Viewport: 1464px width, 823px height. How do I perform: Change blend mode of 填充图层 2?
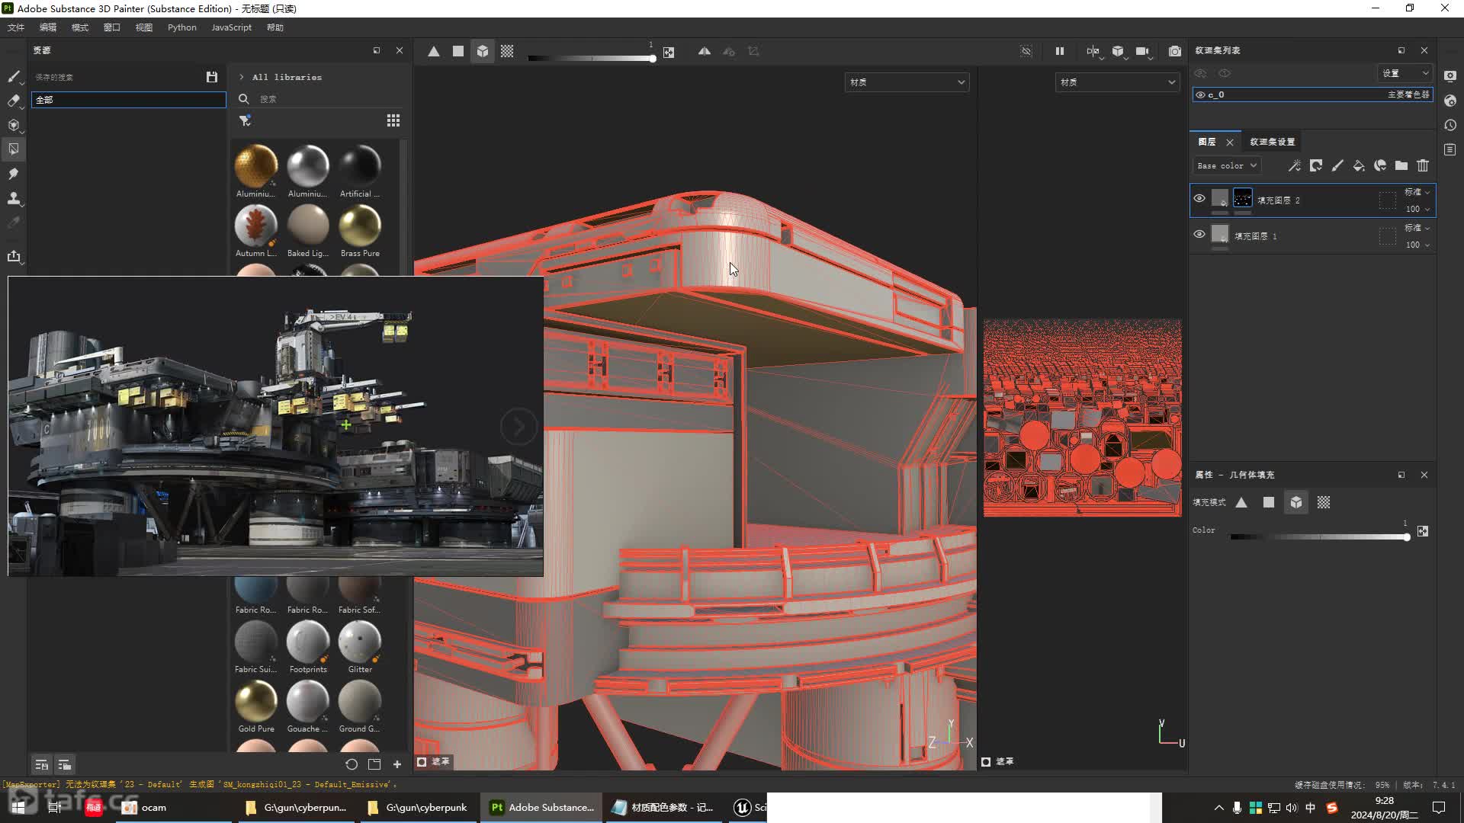1417,192
